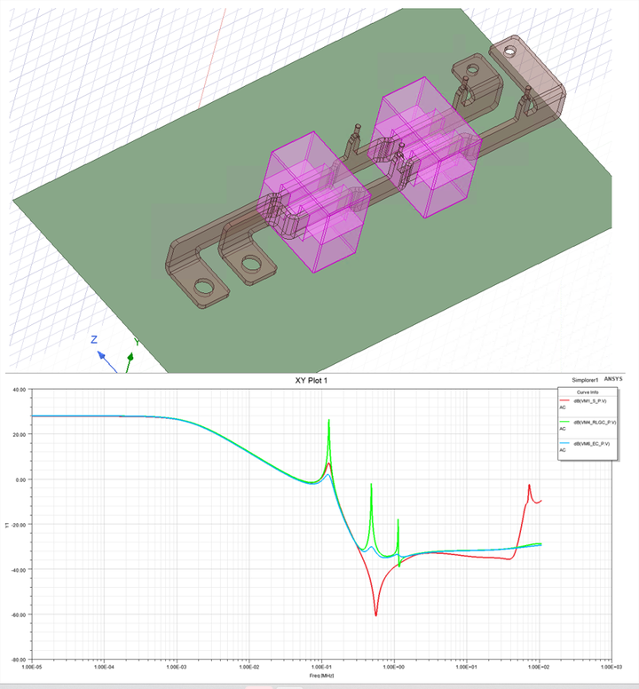The image size is (639, 689).
Task: Click the 1.00E+00 X-axis tick label
Action: [394, 667]
